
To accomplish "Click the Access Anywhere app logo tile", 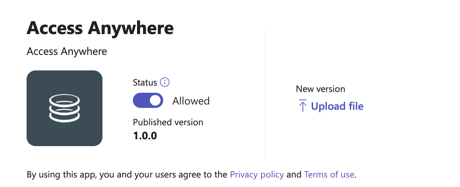I will tap(65, 108).
